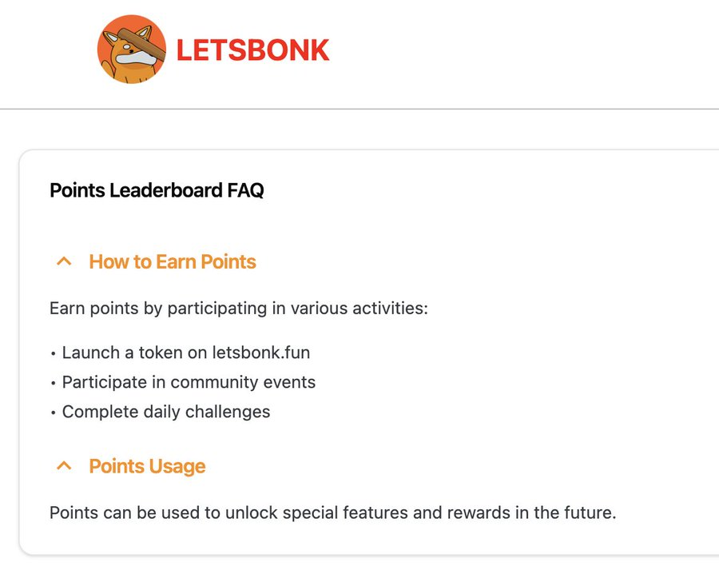Collapse the How to Earn Points chevron
The image size is (719, 574).
pyautogui.click(x=65, y=261)
